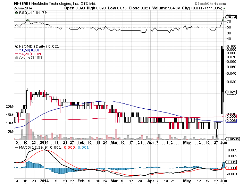Click the Mar label on MACD axis
The width and height of the screenshot is (243, 184).
pos(114,181)
